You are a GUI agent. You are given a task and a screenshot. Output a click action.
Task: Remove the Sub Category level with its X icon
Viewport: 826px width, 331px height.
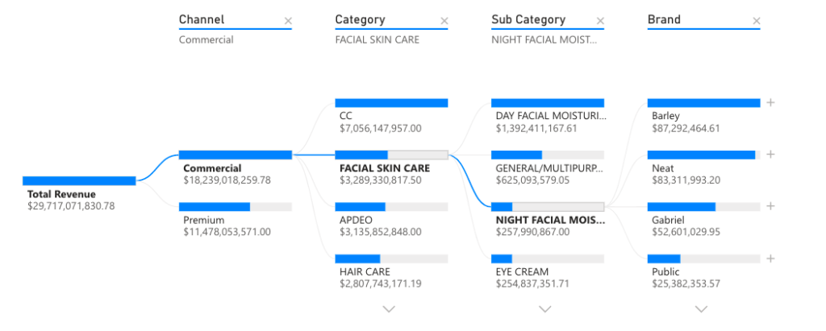tap(600, 21)
